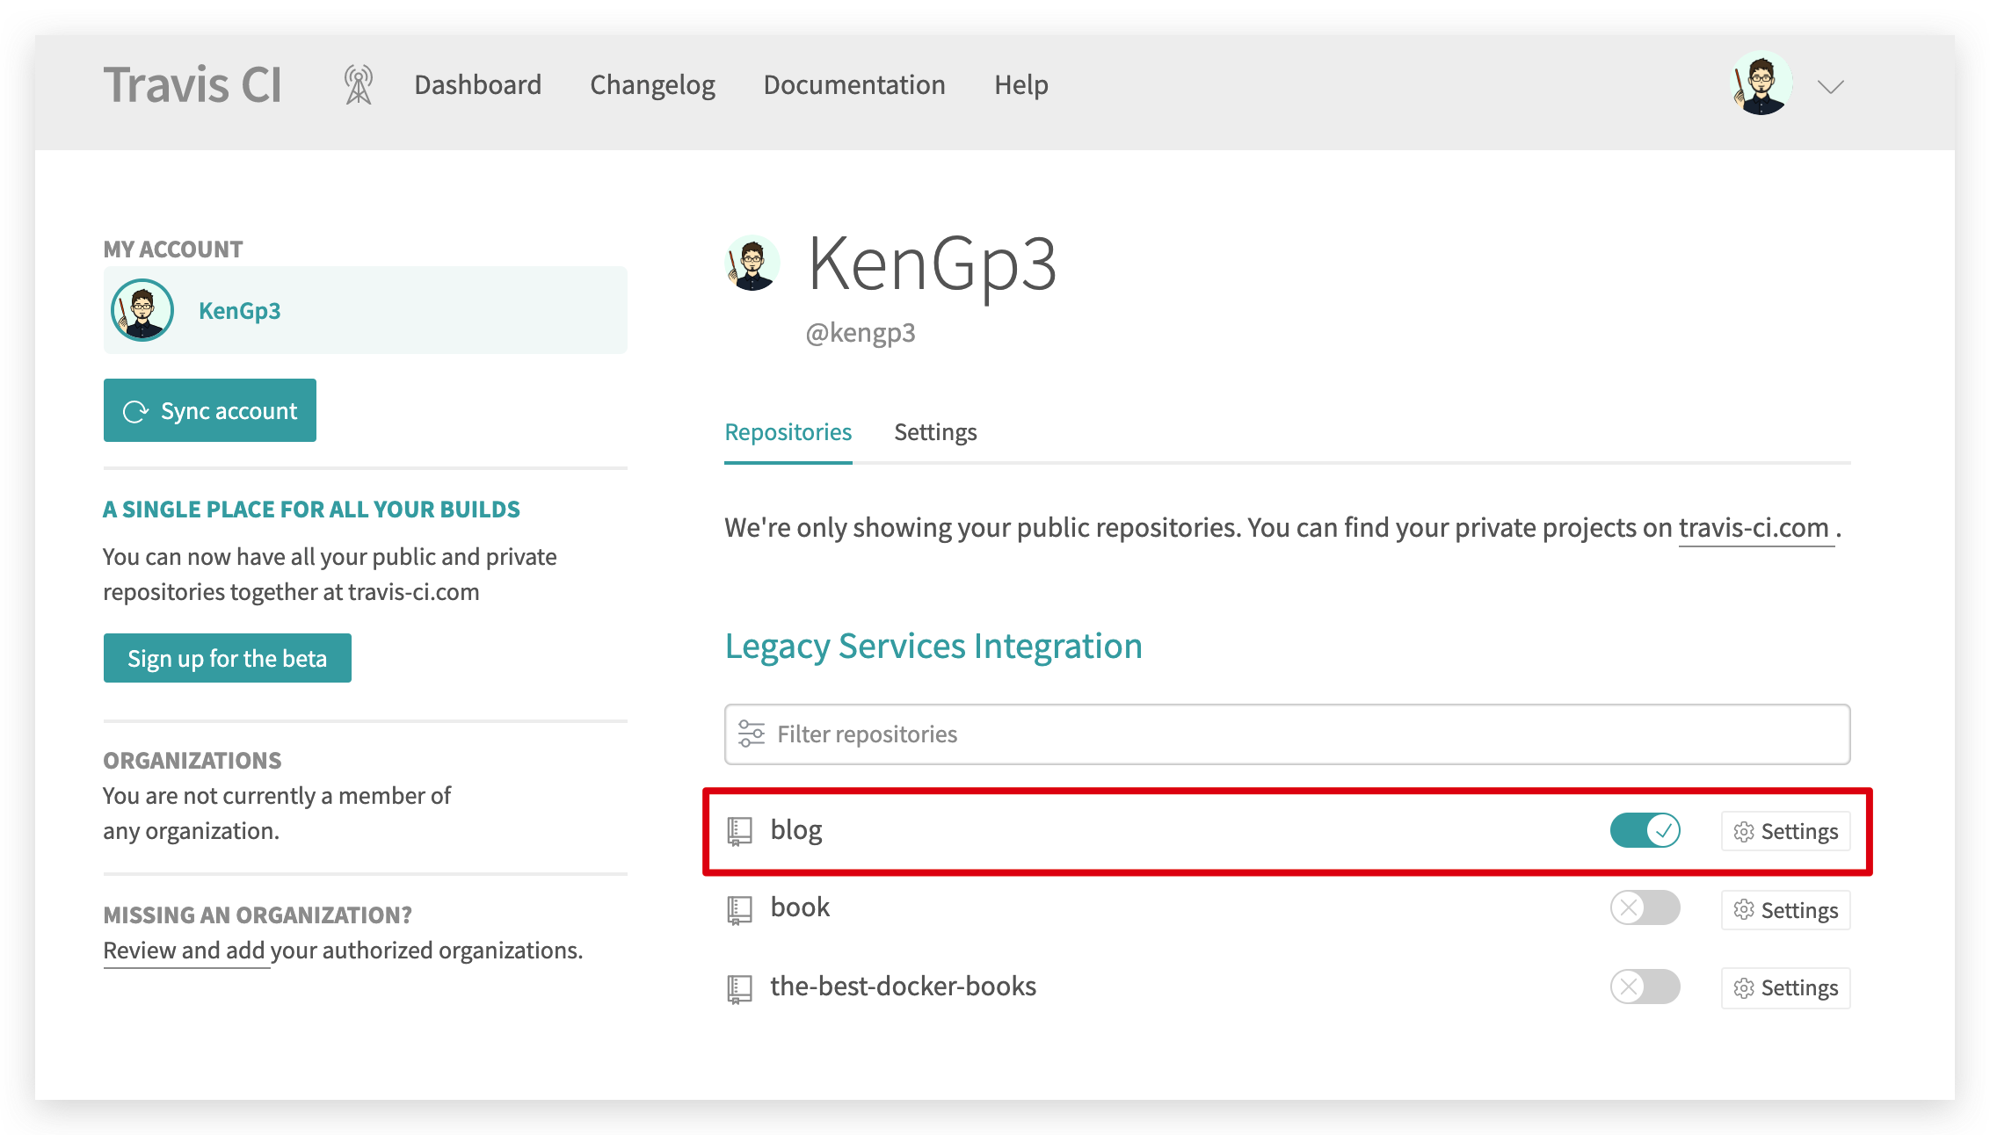The image size is (1990, 1135).
Task: Enable the book repository toggle
Action: [1645, 907]
